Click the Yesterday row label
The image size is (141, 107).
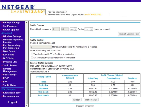pos(43,85)
